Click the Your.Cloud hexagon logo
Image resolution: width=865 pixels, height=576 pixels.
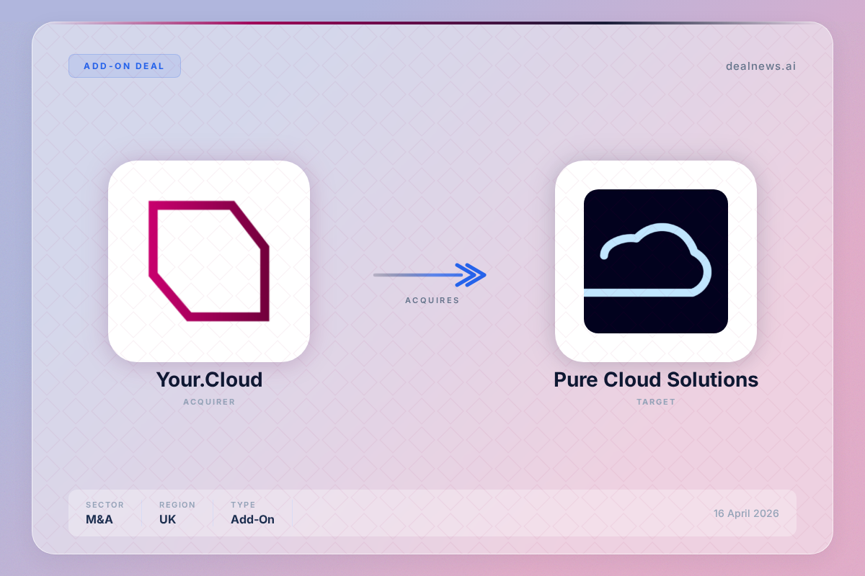tap(209, 261)
